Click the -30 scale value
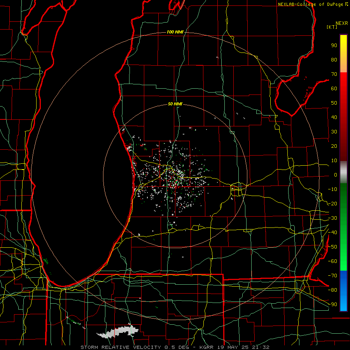The height and width of the screenshot is (350, 350). 332,218
